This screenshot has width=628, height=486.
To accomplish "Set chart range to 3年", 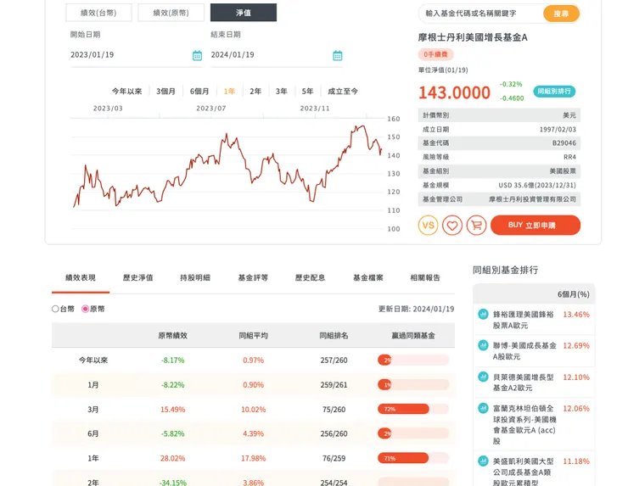I will [x=282, y=92].
